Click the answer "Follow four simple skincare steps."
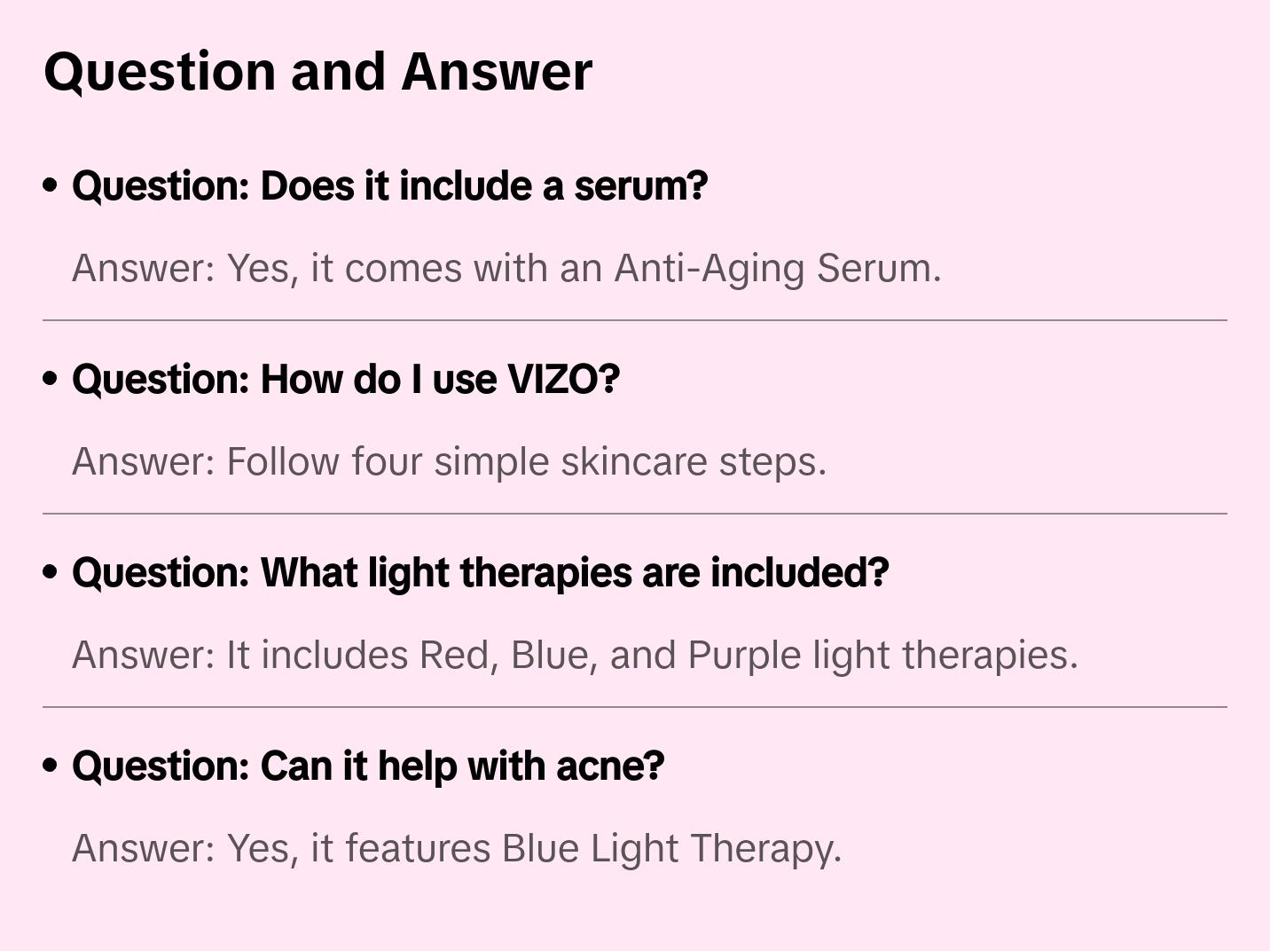Image resolution: width=1270 pixels, height=951 pixels. [449, 461]
